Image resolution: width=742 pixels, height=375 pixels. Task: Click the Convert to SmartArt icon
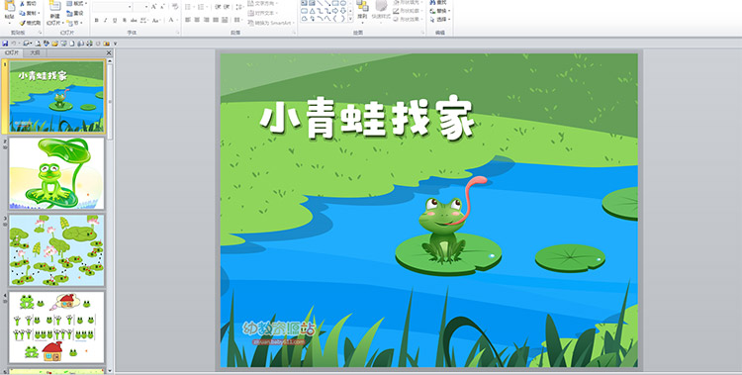coord(250,23)
